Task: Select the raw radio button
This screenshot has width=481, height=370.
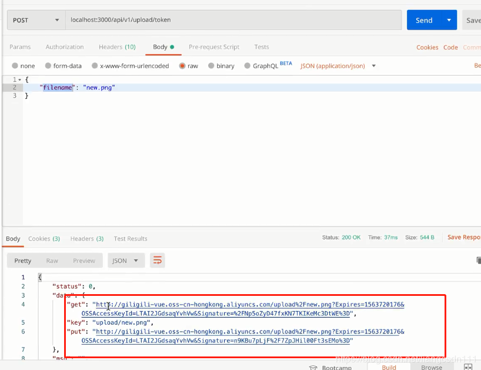Action: (182, 66)
